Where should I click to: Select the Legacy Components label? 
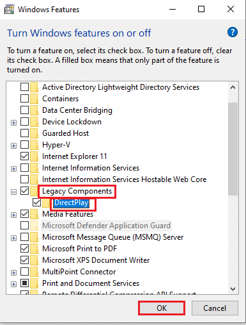click(x=77, y=191)
